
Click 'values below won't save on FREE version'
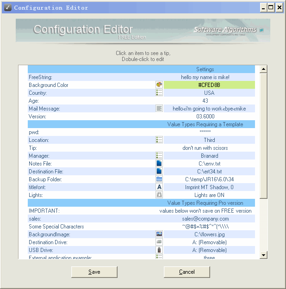click(205, 211)
